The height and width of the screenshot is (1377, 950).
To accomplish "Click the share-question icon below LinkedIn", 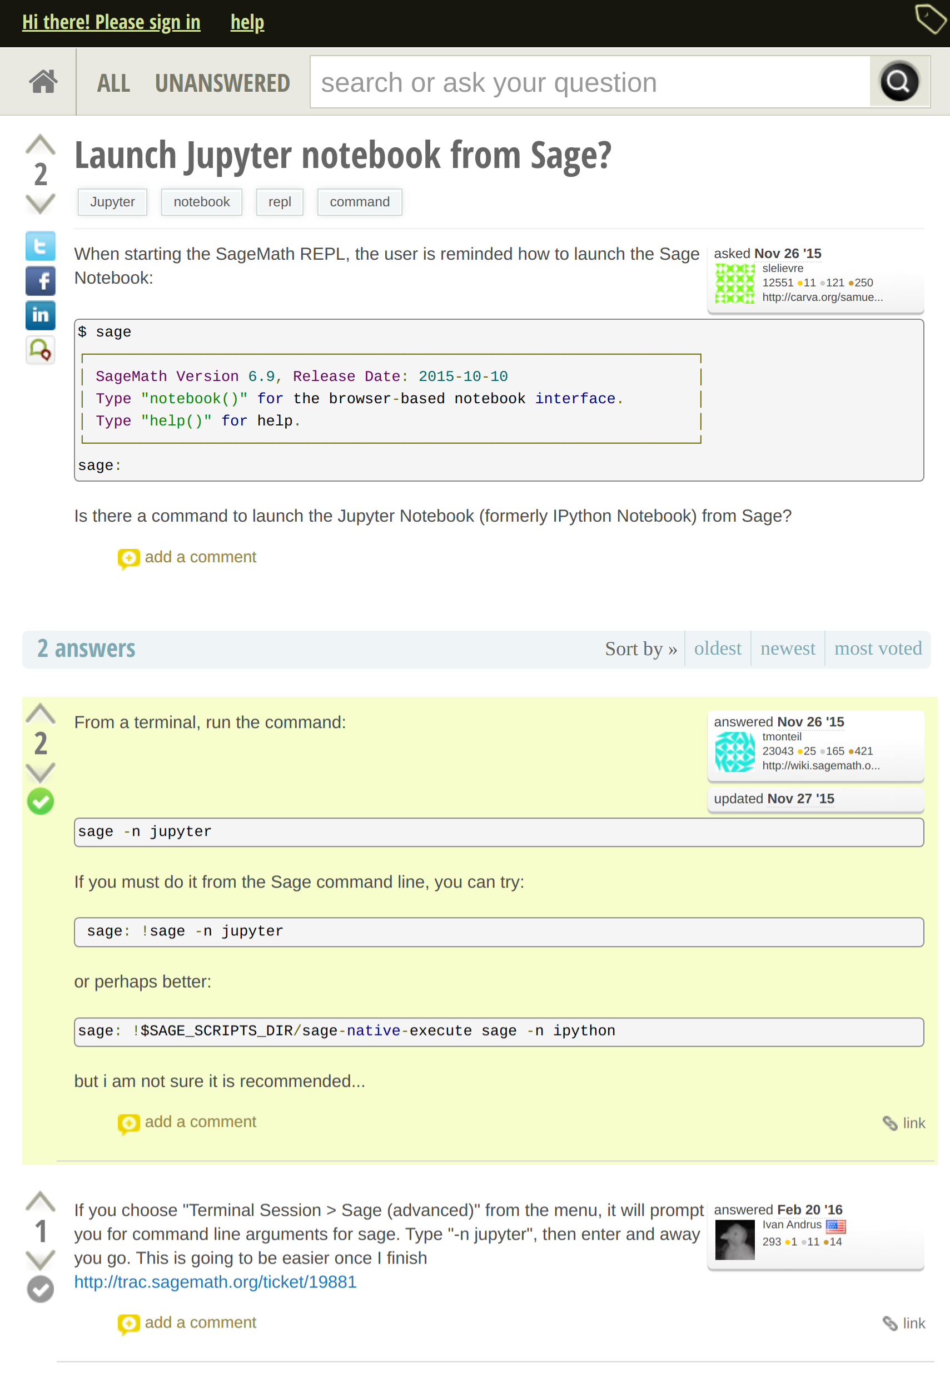I will tap(40, 350).
